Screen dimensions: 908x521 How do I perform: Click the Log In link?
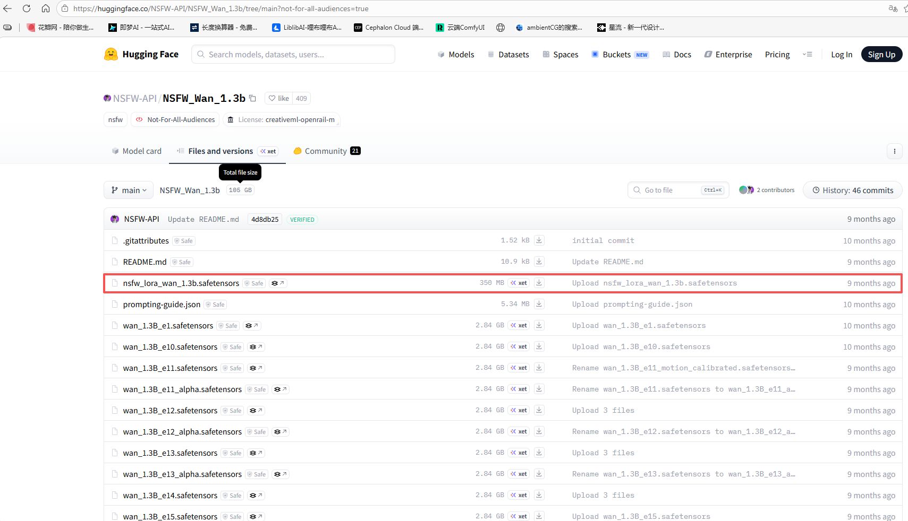842,54
